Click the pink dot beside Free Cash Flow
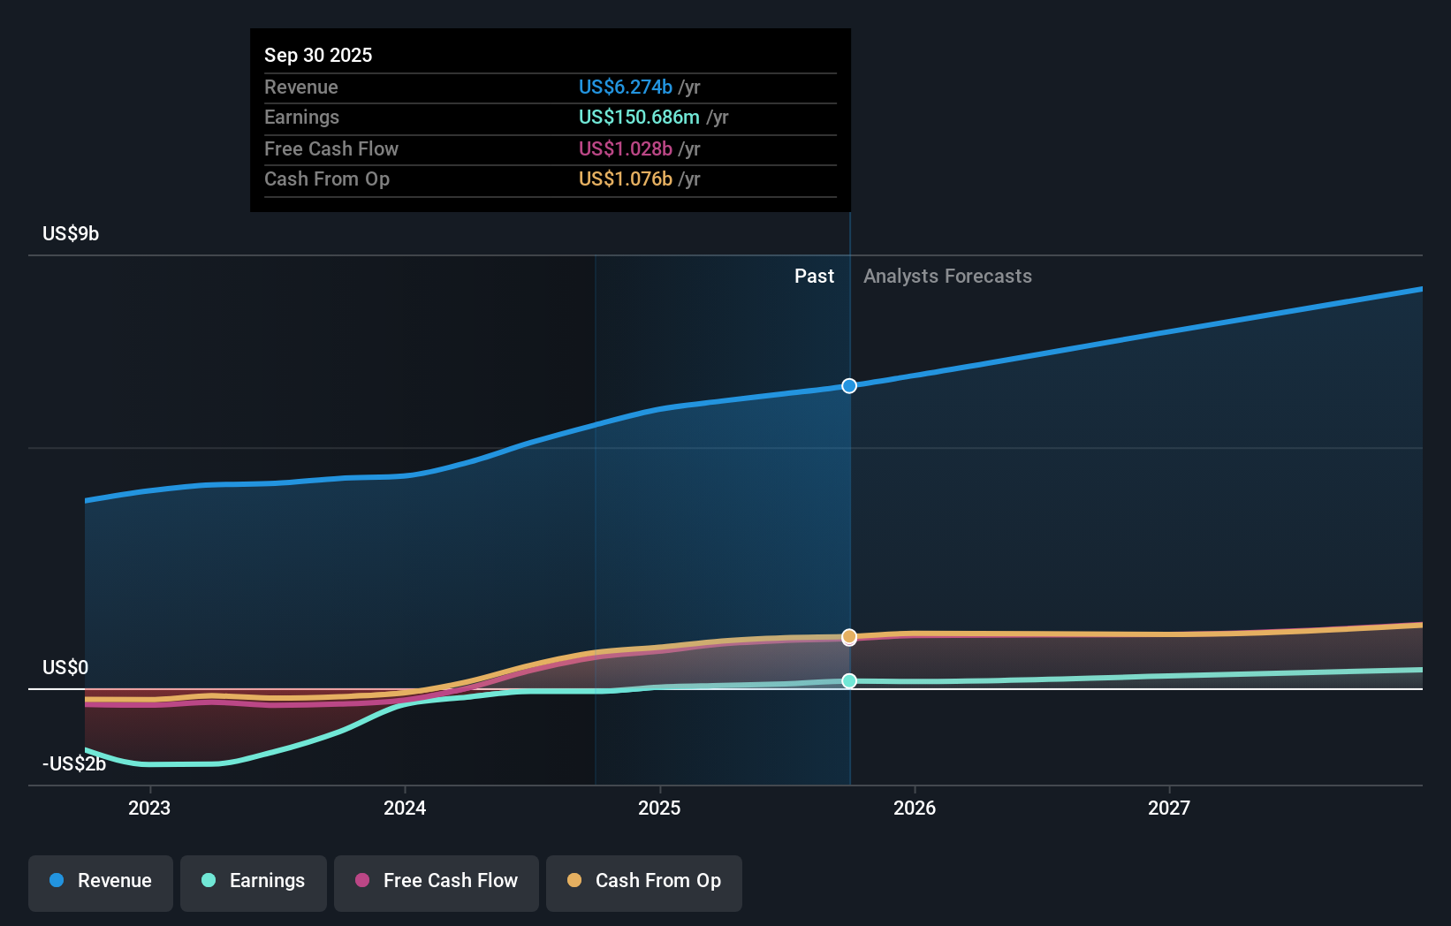This screenshot has height=926, width=1451. click(x=362, y=881)
